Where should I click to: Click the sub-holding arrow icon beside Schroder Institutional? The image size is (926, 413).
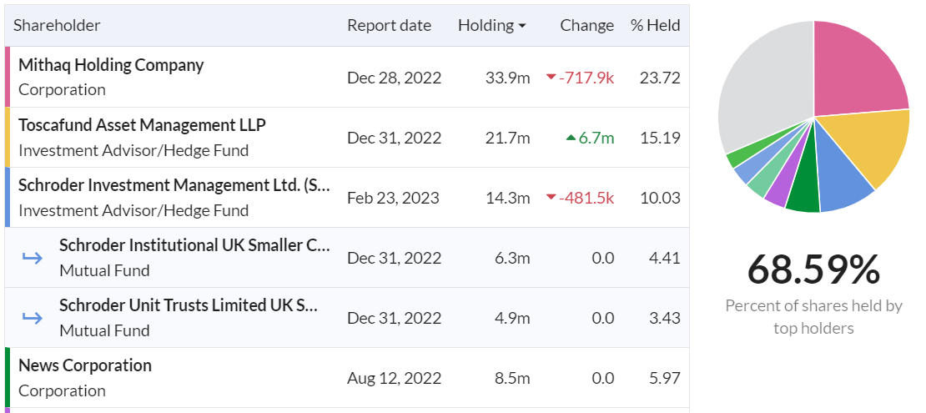[x=33, y=258]
